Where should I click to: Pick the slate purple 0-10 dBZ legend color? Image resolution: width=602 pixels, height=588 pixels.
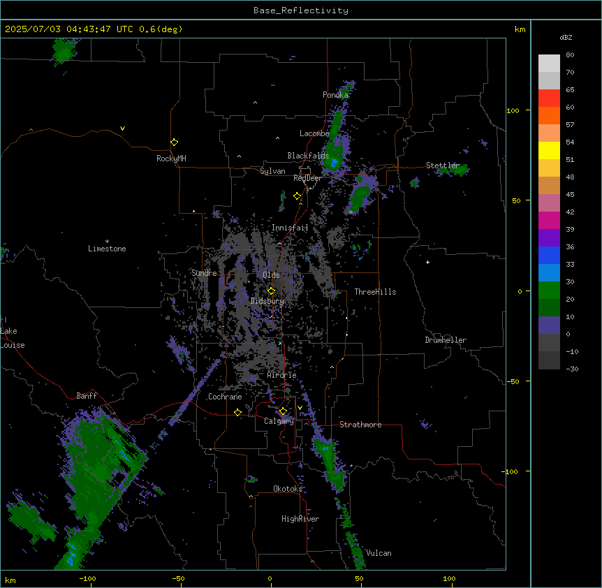[x=549, y=325]
